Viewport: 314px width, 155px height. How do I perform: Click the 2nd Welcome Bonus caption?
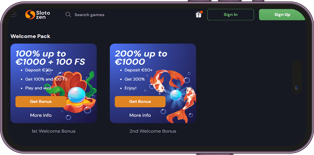click(x=153, y=131)
